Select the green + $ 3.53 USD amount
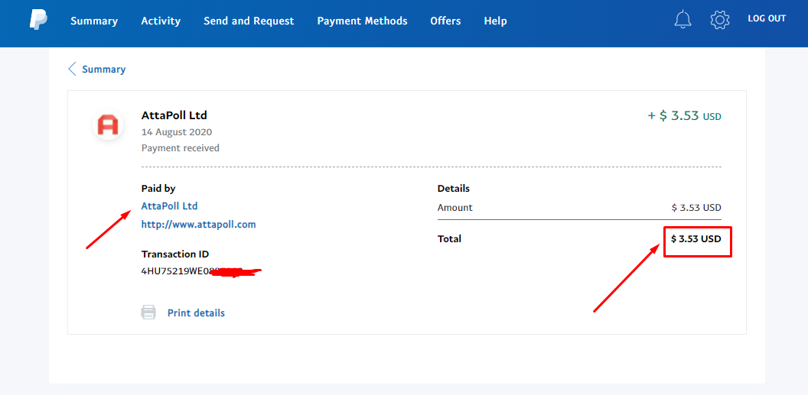Image resolution: width=808 pixels, height=395 pixels. point(684,115)
